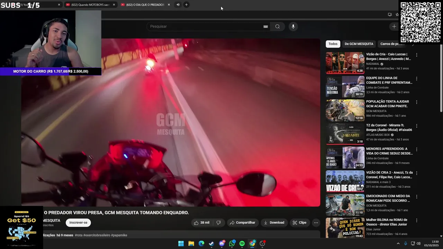Click the #papamike hashtag link
443x249 pixels.
point(119,235)
